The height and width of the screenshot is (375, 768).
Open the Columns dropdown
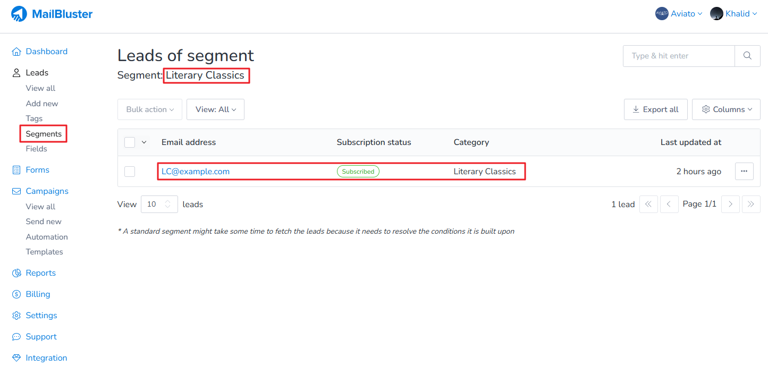pyautogui.click(x=726, y=109)
